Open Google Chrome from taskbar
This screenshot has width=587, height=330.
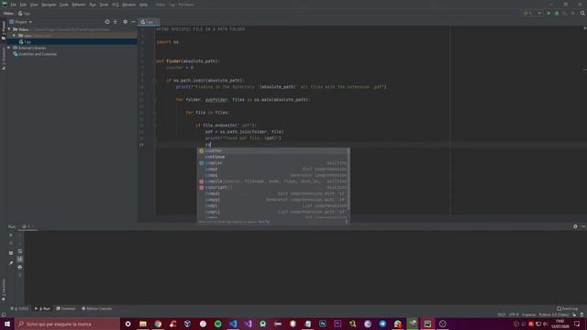[158, 324]
